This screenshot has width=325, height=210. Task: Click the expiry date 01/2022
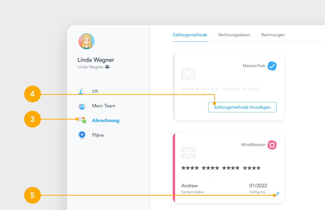point(258,186)
